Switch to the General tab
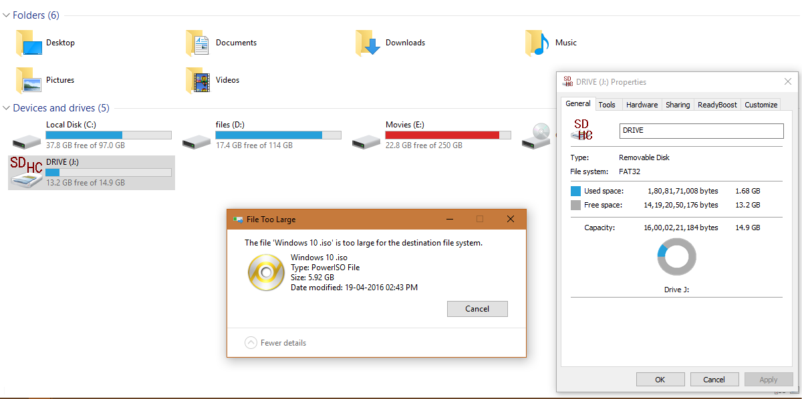This screenshot has width=802, height=399. [578, 103]
